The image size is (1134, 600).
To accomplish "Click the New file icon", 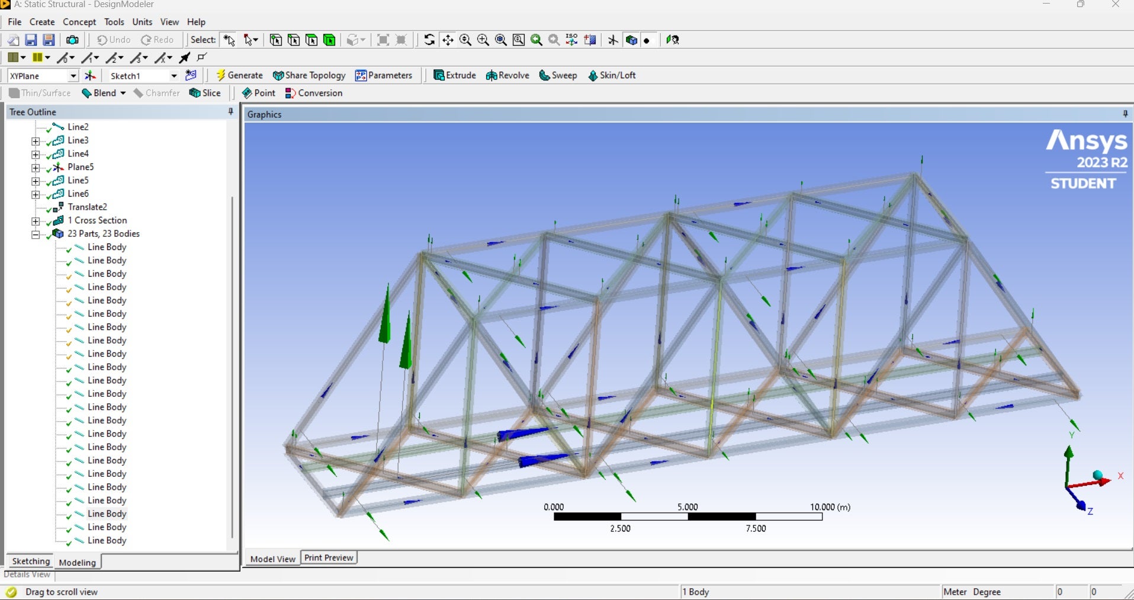I will click(13, 40).
